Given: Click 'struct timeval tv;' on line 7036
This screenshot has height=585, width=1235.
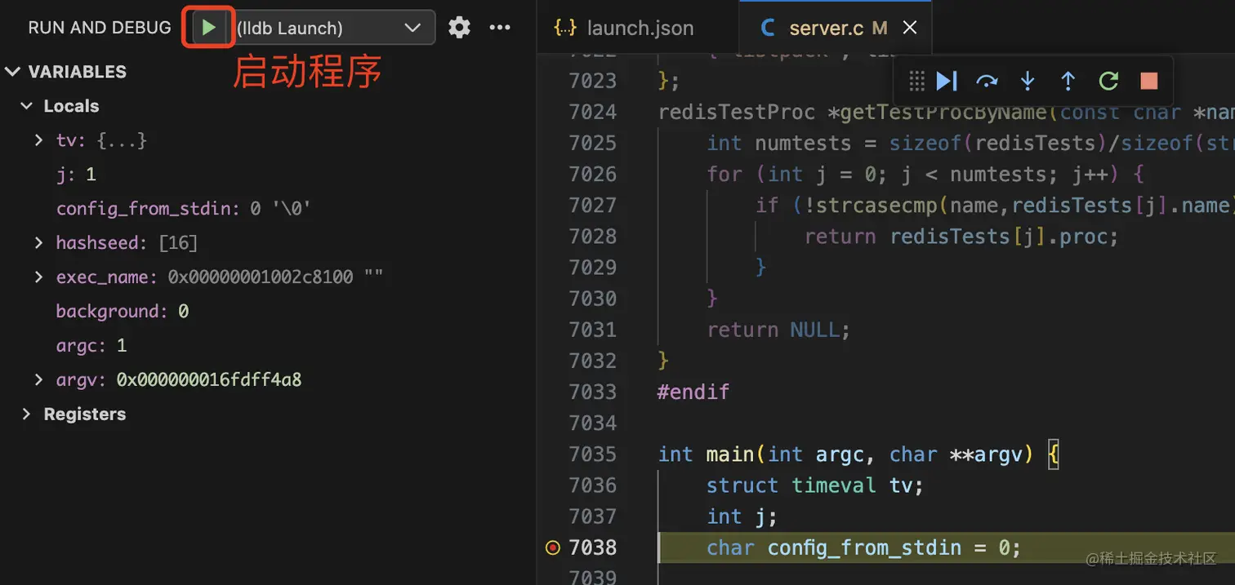Looking at the screenshot, I should click(815, 485).
